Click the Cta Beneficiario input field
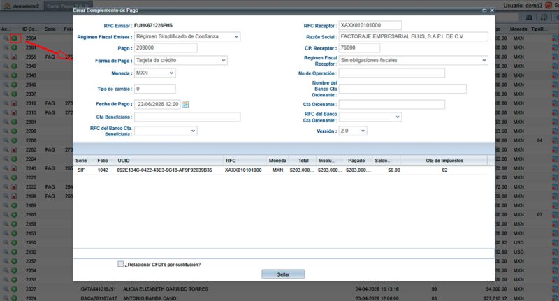Viewport: 559px width, 301px height. pyautogui.click(x=187, y=117)
